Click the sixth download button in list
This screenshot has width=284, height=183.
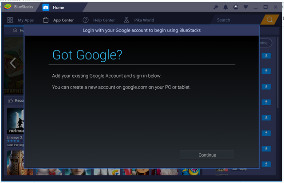(x=266, y=133)
